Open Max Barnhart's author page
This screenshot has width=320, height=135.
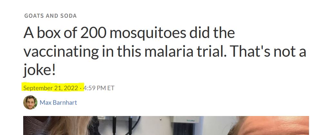(58, 103)
